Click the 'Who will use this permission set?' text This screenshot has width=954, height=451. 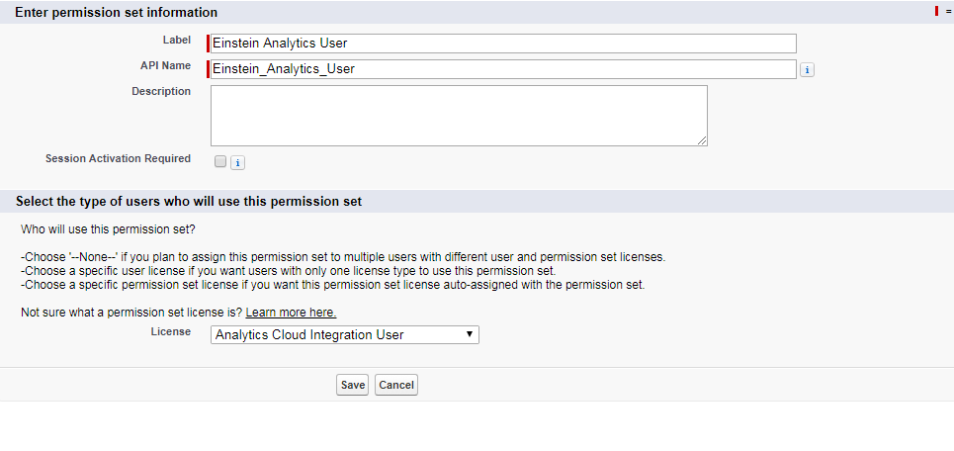(108, 229)
